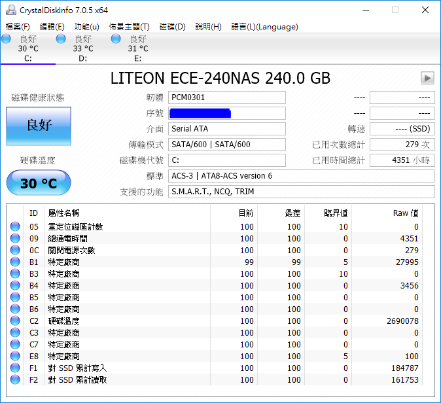The image size is (441, 403).
Task: Click status icon of attribute E8 row
Action: 15,356
